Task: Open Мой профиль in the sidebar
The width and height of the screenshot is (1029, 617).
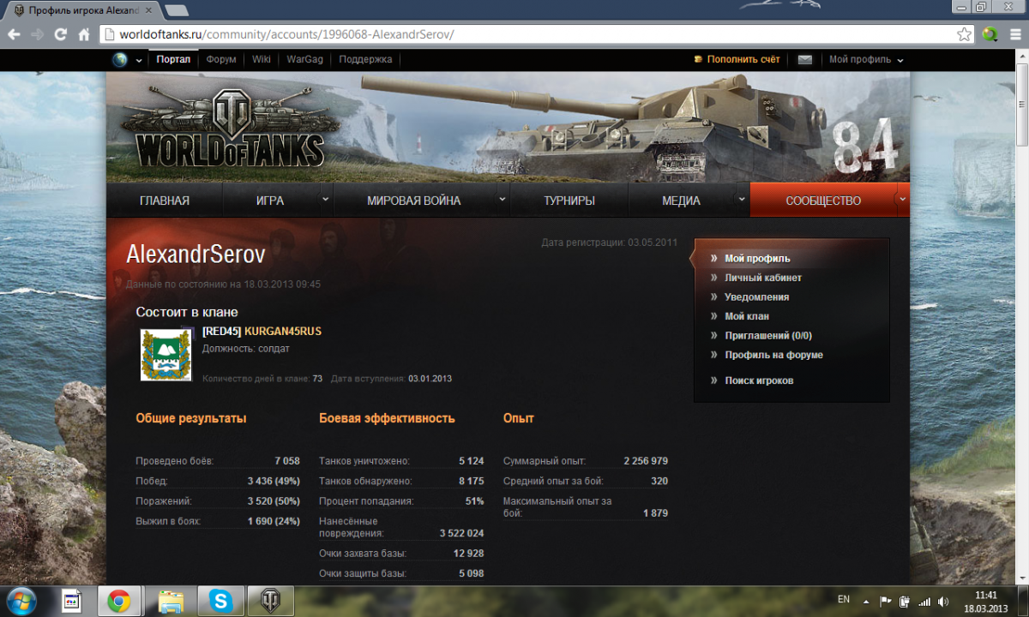Action: click(x=757, y=258)
